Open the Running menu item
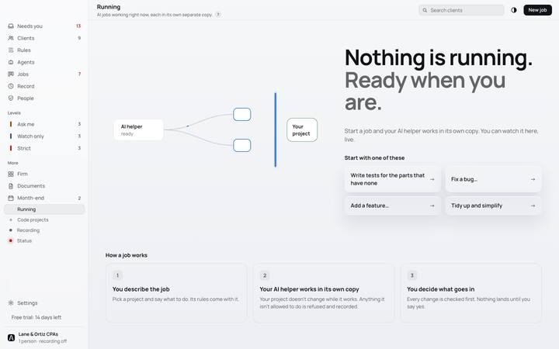This screenshot has width=559, height=349. [44, 209]
